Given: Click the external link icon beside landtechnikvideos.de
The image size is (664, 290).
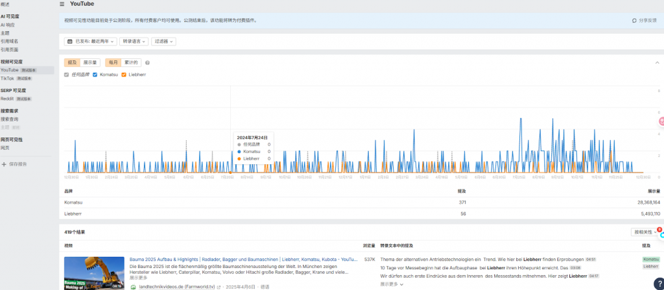Looking at the screenshot, I should click(219, 286).
